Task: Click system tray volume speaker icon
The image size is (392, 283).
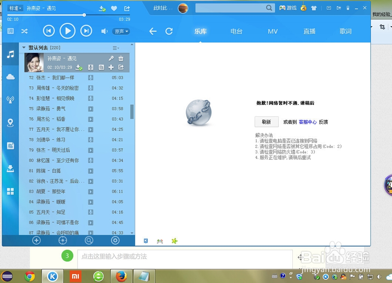Action: [x=379, y=276]
